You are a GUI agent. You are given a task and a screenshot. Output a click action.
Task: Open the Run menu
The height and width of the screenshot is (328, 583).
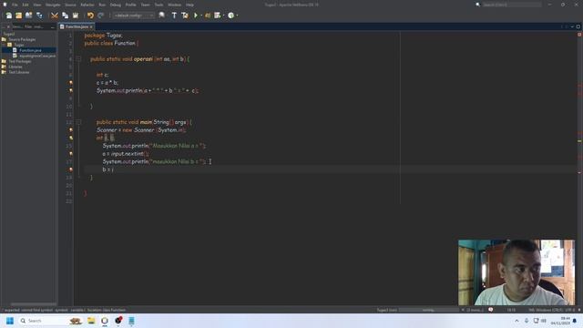(x=102, y=5)
